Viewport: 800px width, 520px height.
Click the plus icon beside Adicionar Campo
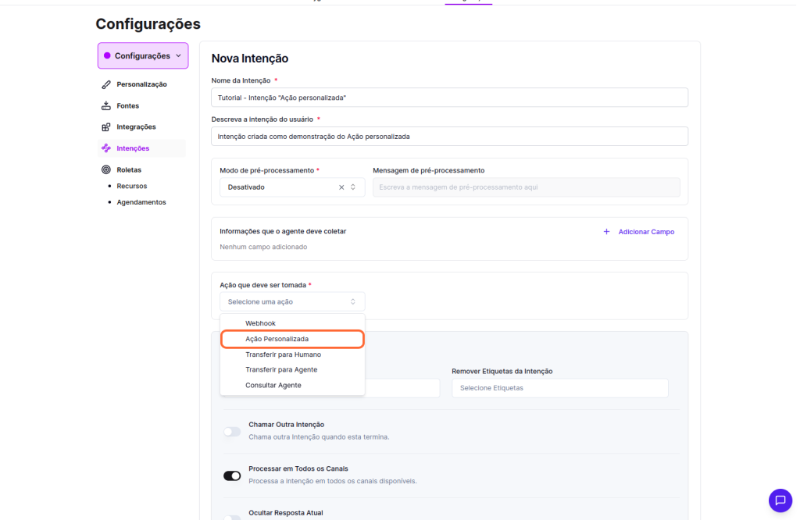606,232
